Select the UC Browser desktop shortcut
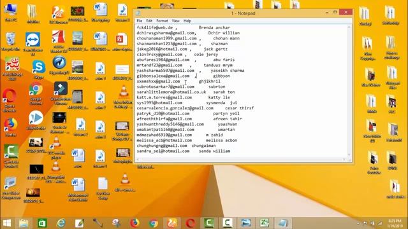This screenshot has width=408, height=229. [x=58, y=15]
